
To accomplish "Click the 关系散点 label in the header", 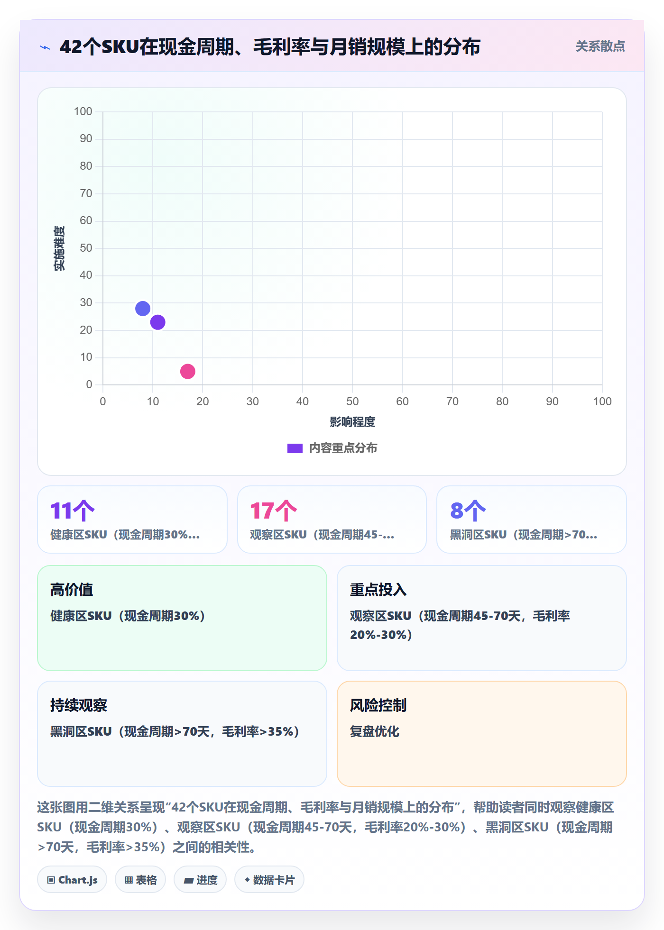I will point(600,46).
